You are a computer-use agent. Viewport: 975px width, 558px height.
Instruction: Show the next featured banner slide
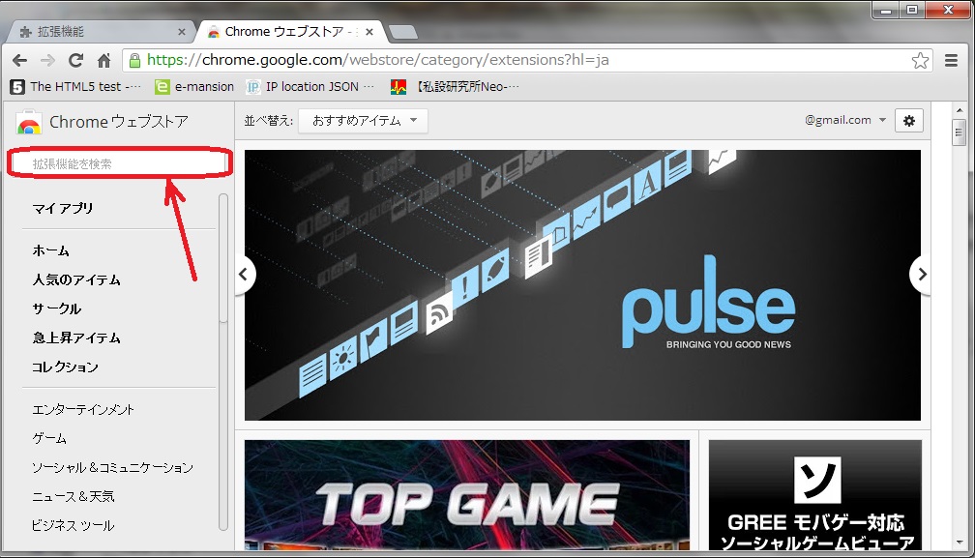click(921, 274)
